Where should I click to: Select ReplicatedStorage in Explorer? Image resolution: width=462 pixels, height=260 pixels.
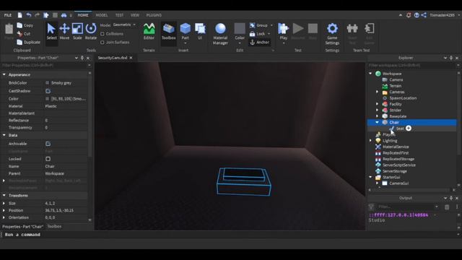[x=398, y=159]
